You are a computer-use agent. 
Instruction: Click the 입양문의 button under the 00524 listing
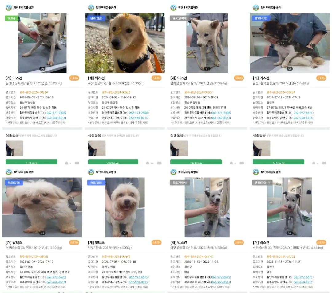pos(31,162)
